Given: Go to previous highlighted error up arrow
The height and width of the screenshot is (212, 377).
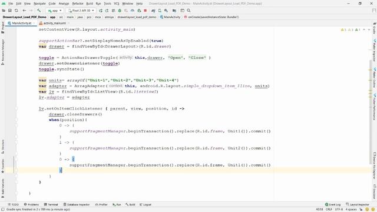Looking at the screenshot, I should click(x=364, y=29).
